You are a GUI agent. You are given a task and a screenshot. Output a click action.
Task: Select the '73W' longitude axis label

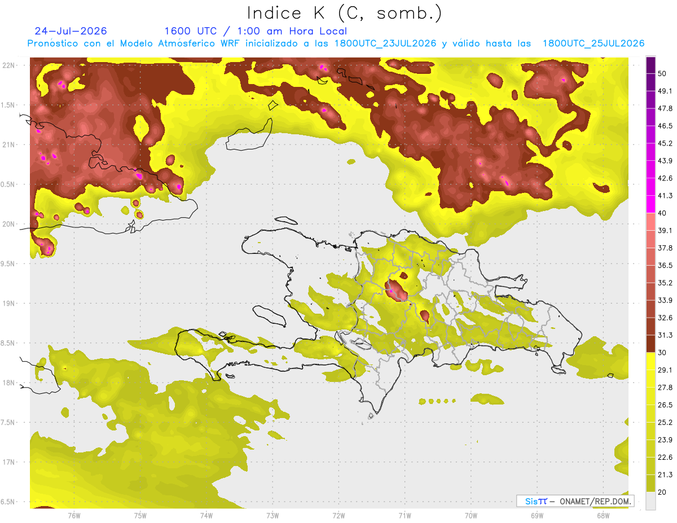[272, 515]
